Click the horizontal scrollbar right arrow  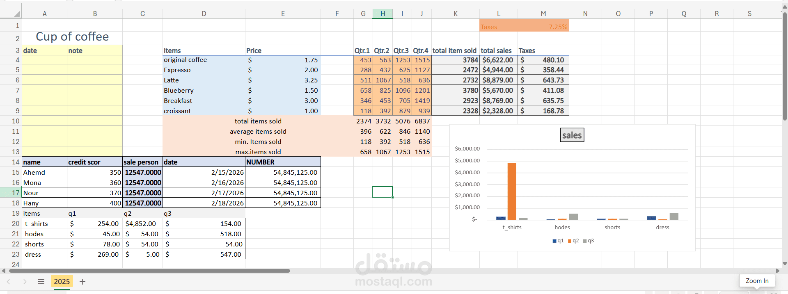point(777,271)
